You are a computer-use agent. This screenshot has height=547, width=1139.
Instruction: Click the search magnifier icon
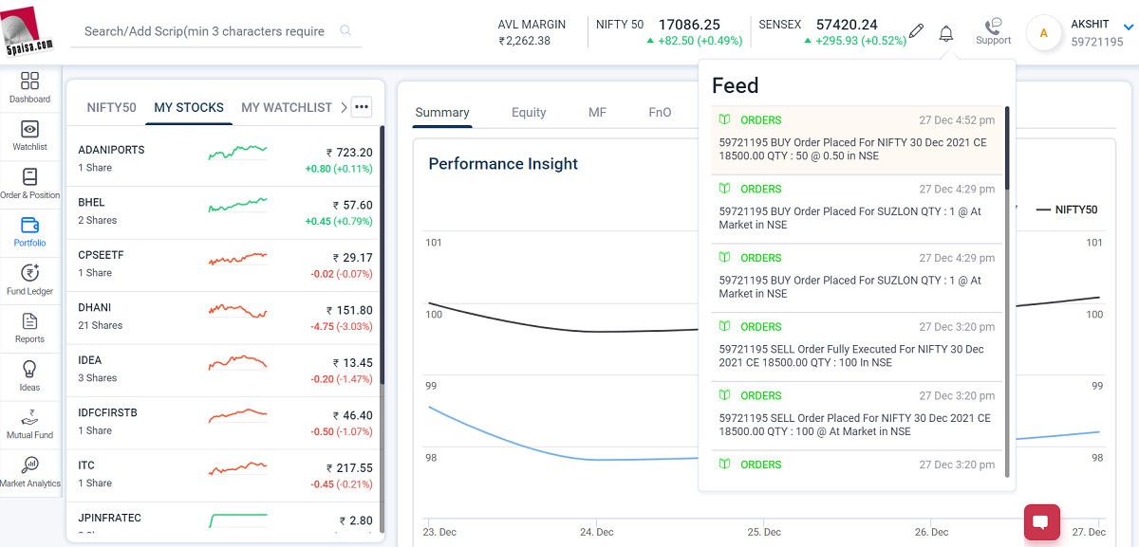[345, 30]
